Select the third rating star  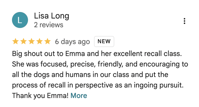31,41
